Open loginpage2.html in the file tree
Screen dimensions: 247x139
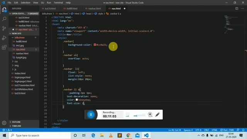tap(23, 81)
